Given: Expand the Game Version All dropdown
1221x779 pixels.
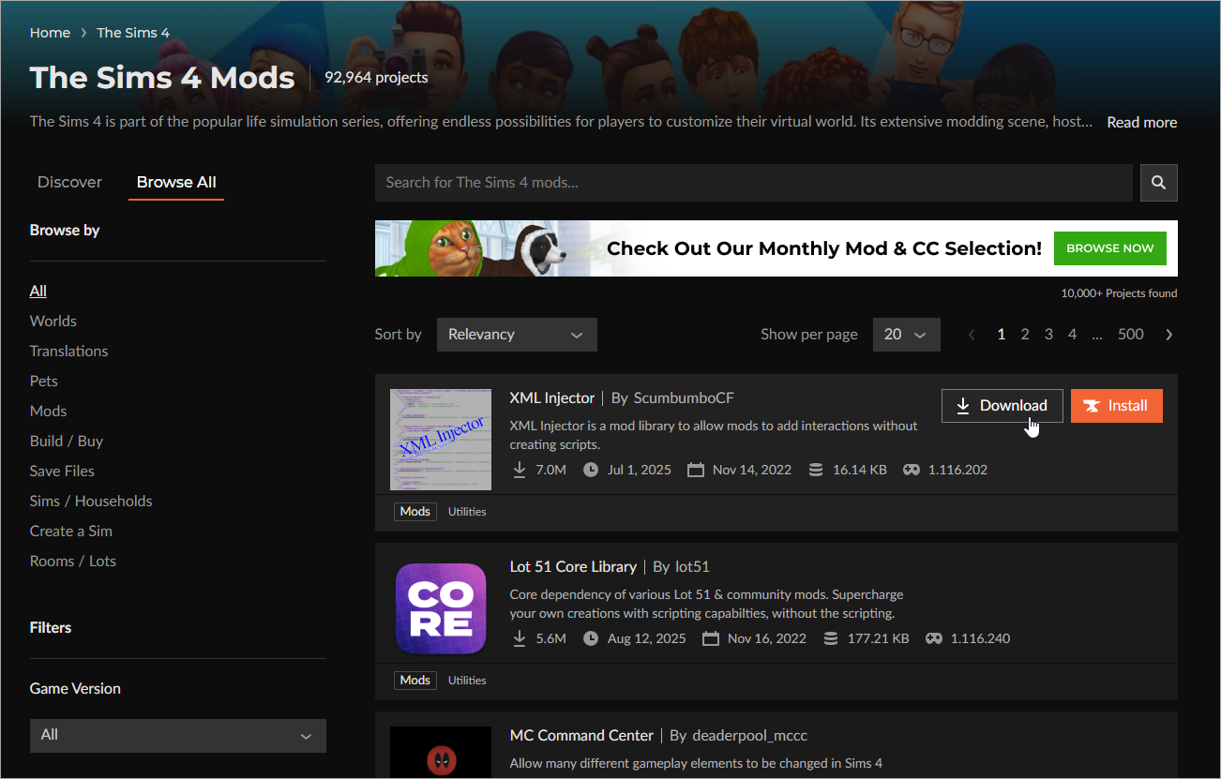Looking at the screenshot, I should 178,736.
